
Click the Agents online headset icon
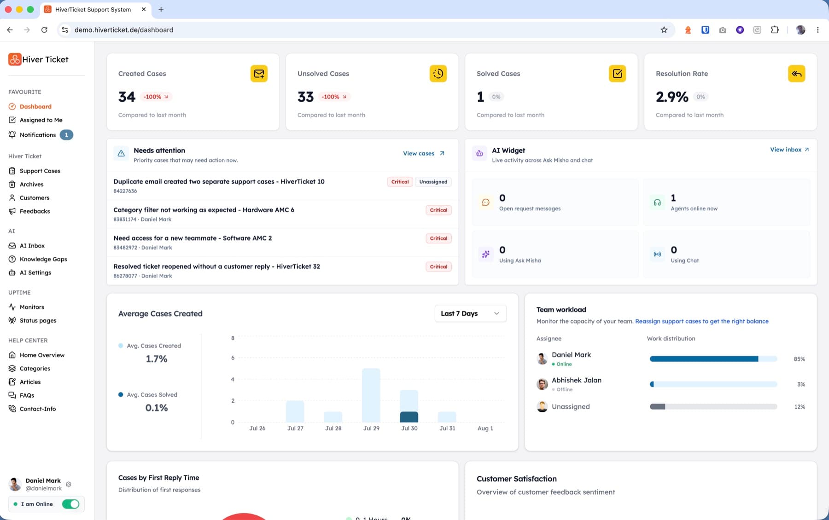tap(657, 202)
